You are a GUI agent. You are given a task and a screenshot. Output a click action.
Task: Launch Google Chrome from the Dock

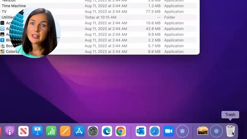[x=121, y=131]
